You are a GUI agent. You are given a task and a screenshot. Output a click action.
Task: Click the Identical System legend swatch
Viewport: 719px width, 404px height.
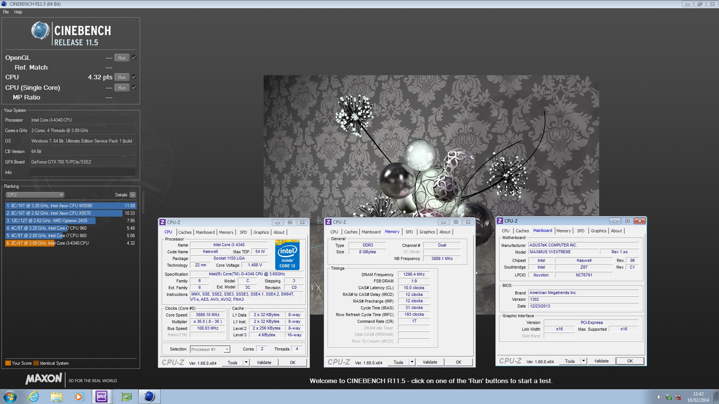tap(36, 363)
